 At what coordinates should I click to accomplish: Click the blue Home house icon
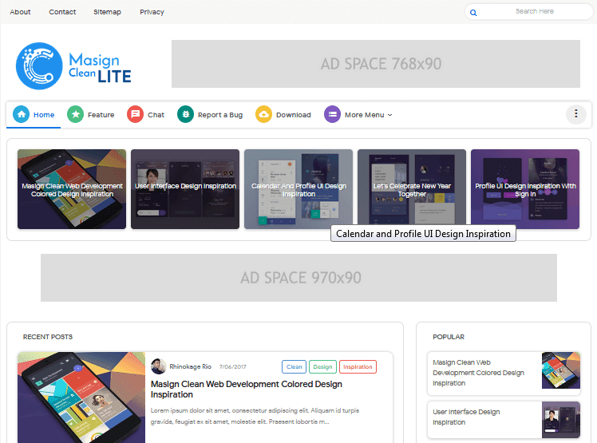coord(21,114)
